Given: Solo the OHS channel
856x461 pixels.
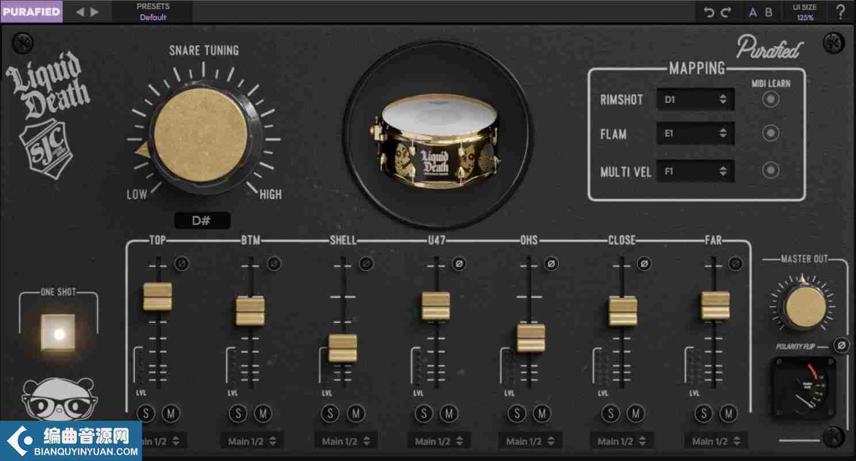Looking at the screenshot, I should [x=517, y=413].
